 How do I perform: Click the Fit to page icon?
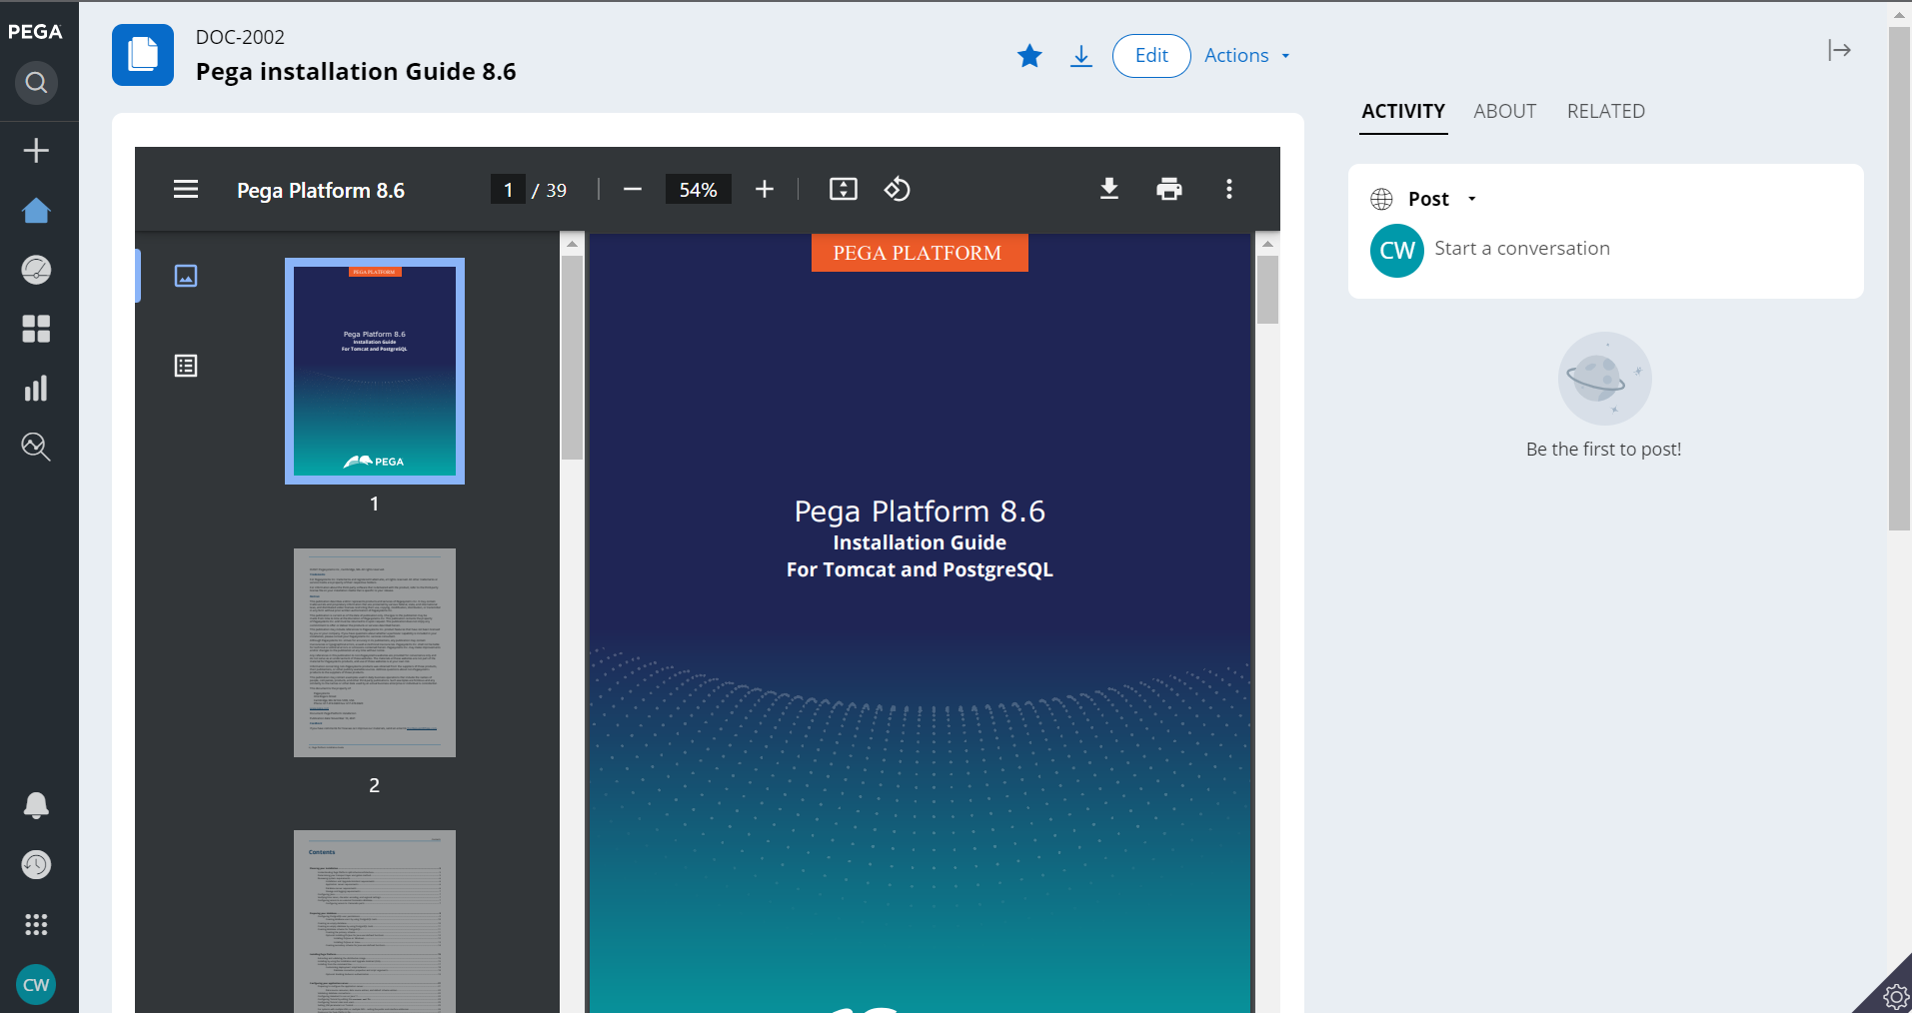click(x=844, y=190)
